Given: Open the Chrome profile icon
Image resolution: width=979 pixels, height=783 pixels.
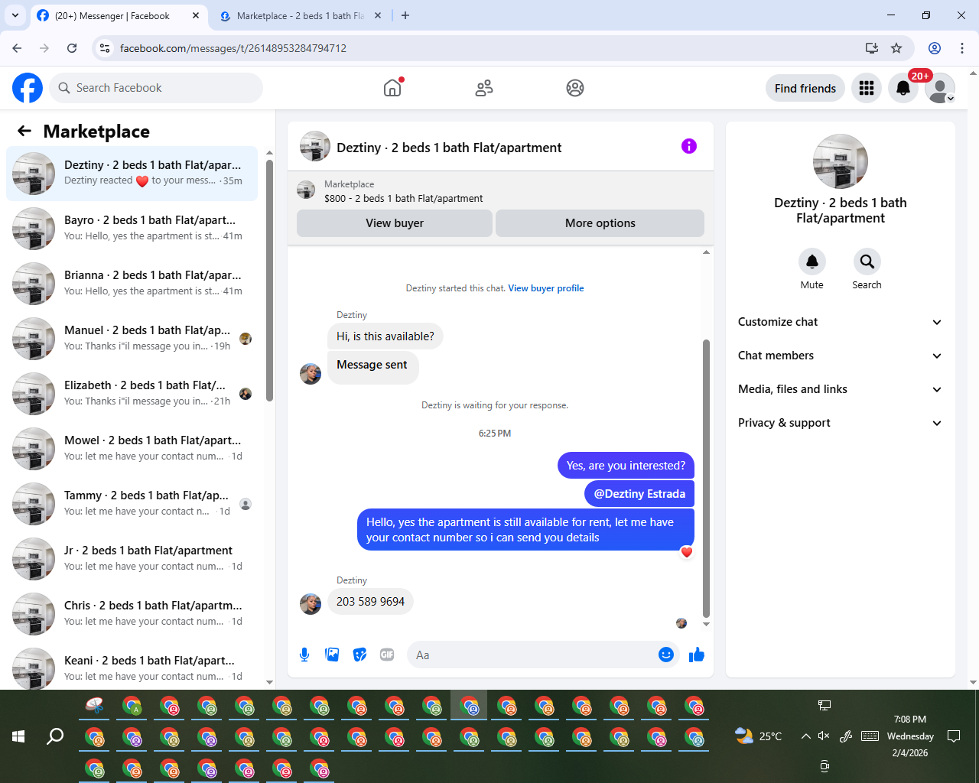Looking at the screenshot, I should (935, 48).
